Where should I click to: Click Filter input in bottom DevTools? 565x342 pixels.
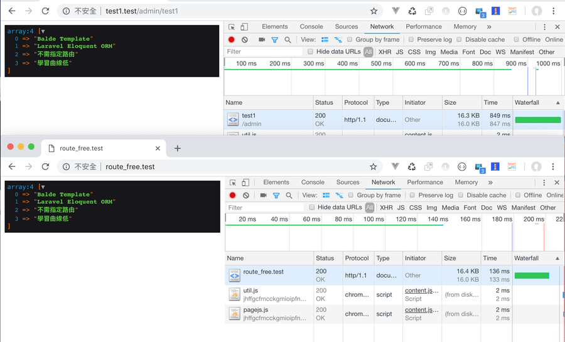tap(266, 207)
